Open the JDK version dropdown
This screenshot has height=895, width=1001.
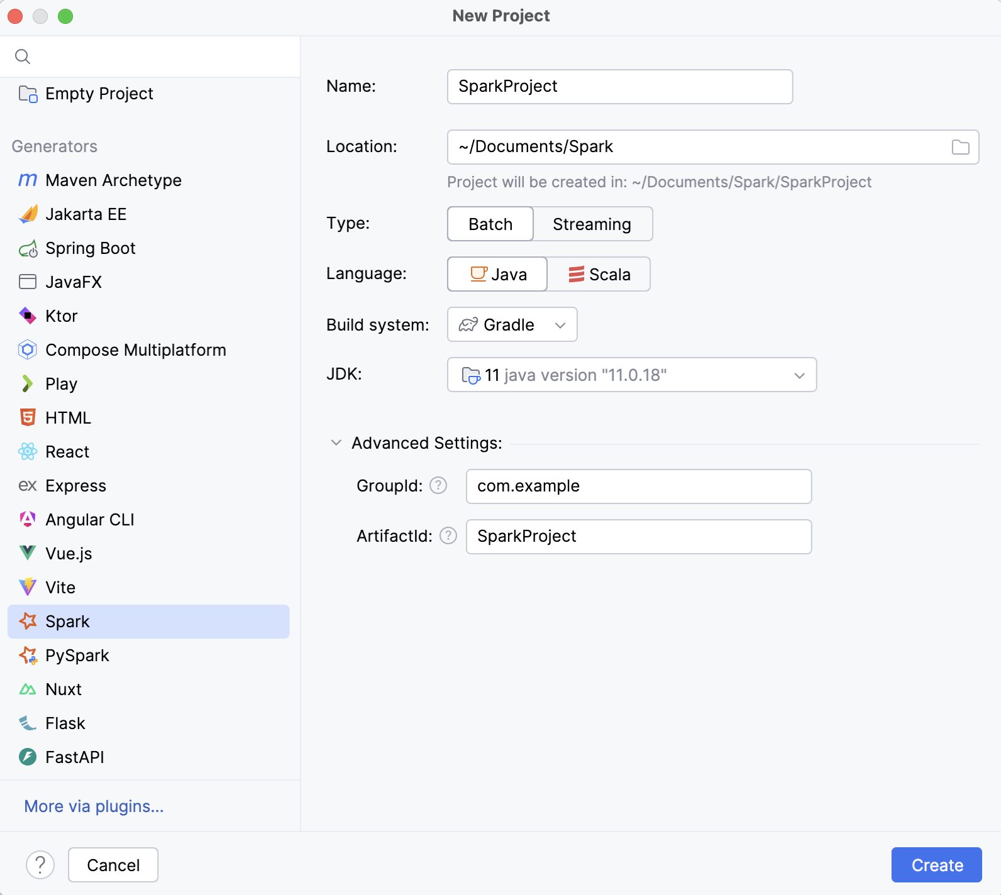[x=631, y=375]
